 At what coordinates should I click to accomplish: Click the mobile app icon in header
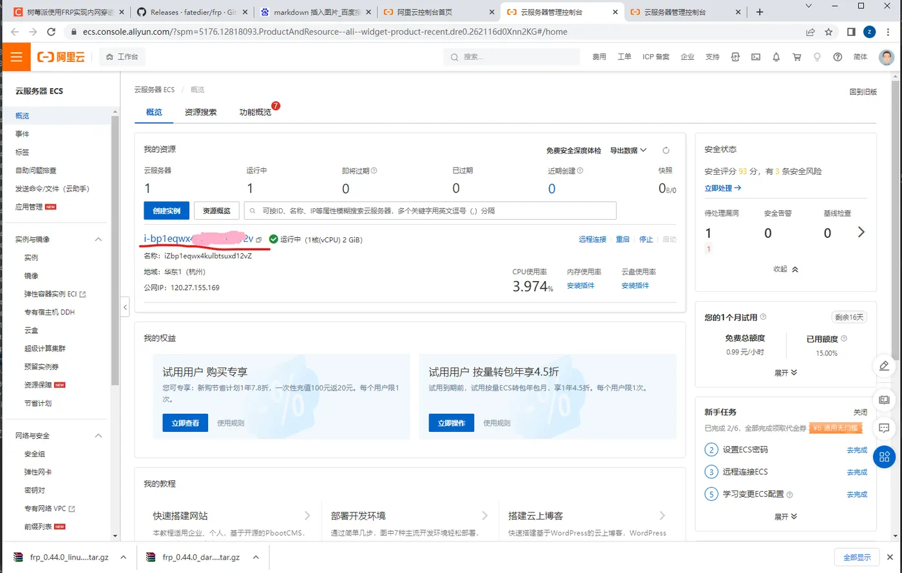pyautogui.click(x=735, y=57)
